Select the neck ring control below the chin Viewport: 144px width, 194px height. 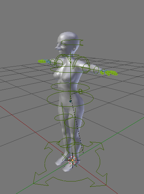(x=70, y=56)
